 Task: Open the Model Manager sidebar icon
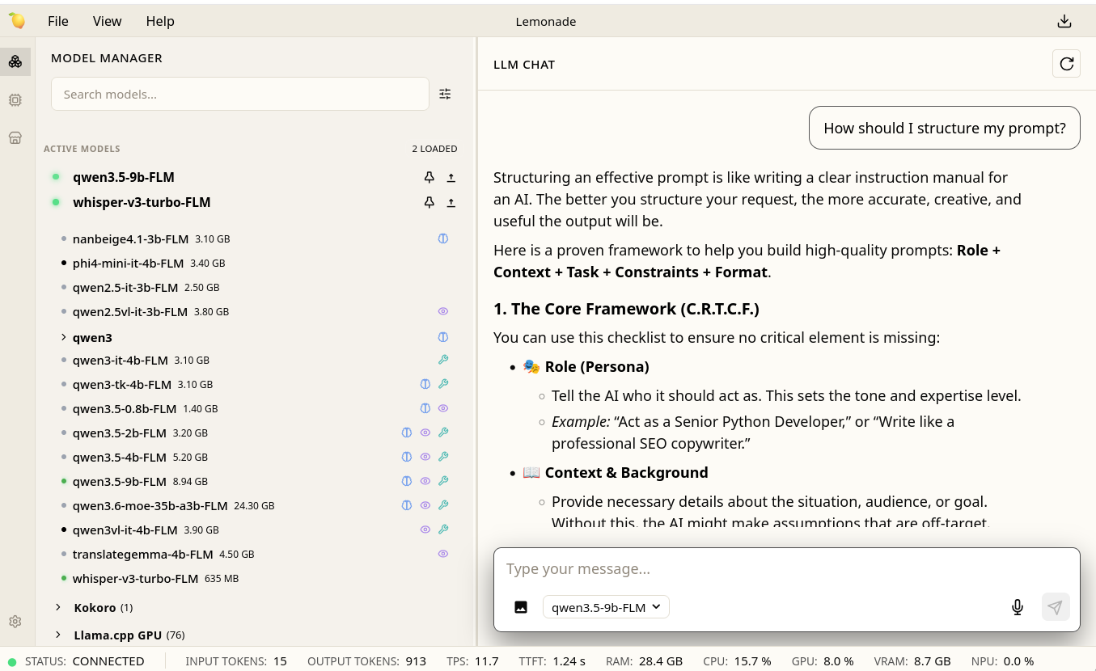tap(15, 61)
